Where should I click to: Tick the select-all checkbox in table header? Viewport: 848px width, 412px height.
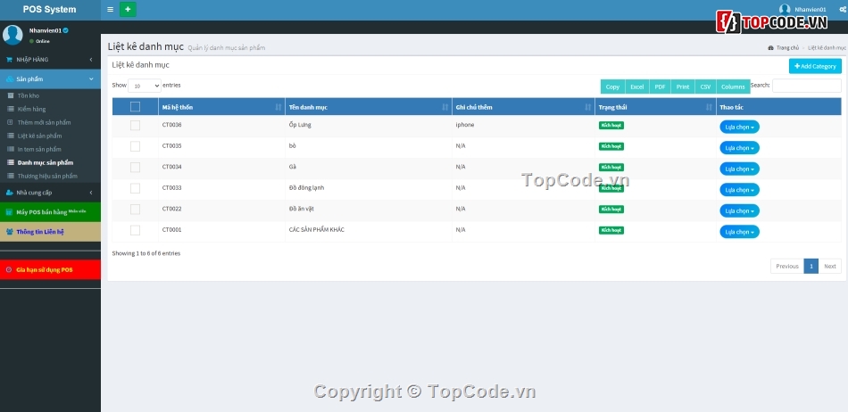[135, 107]
